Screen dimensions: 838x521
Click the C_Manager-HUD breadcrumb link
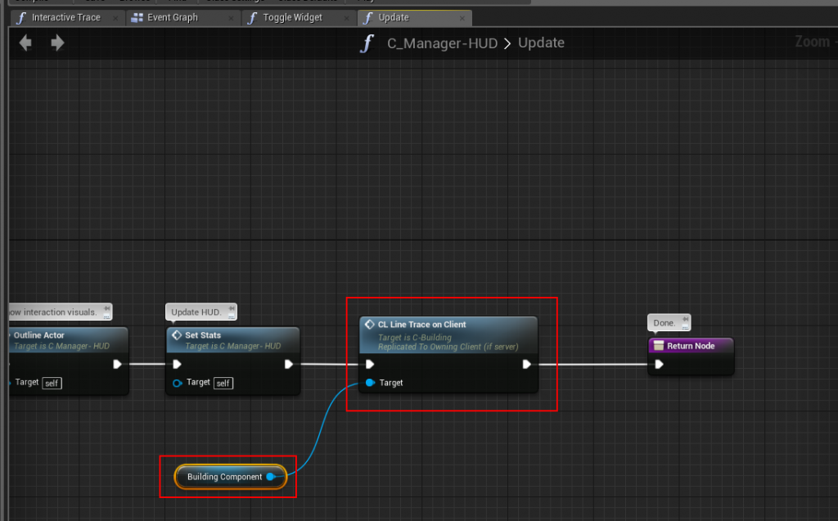tap(442, 43)
